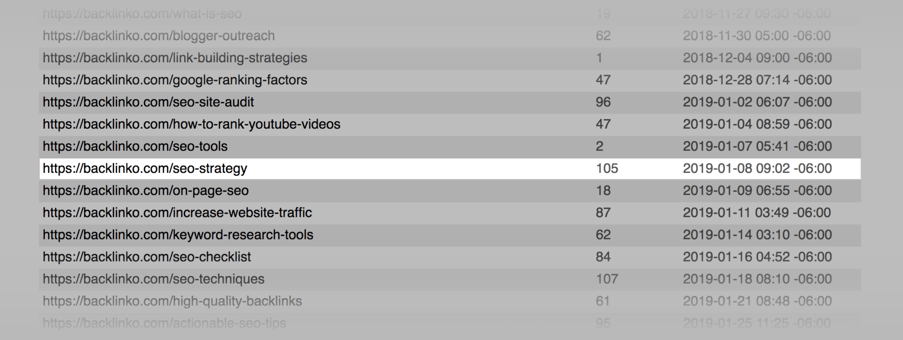Image resolution: width=903 pixels, height=340 pixels.
Task: Select the how-to-rank-youtube-videos link
Action: pyautogui.click(x=191, y=124)
